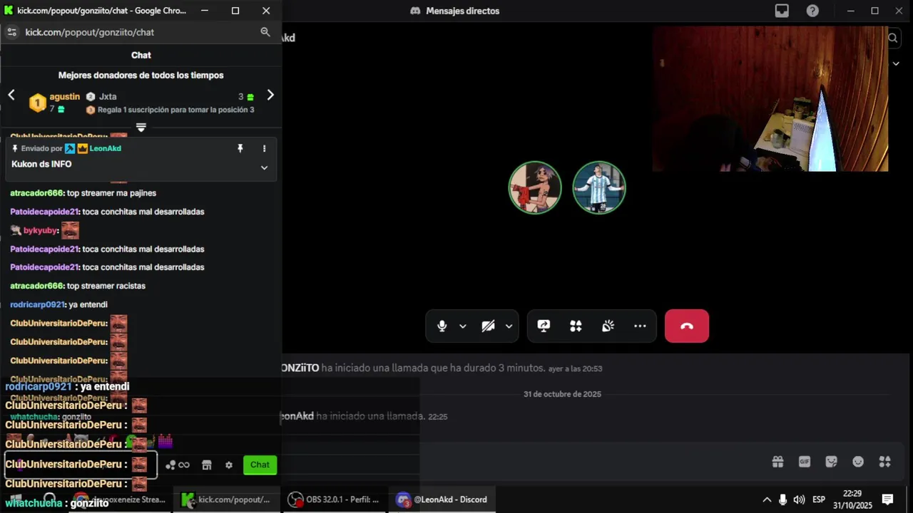Switch to Kick popout taskbar item
Image resolution: width=913 pixels, height=513 pixels.
[227, 499]
